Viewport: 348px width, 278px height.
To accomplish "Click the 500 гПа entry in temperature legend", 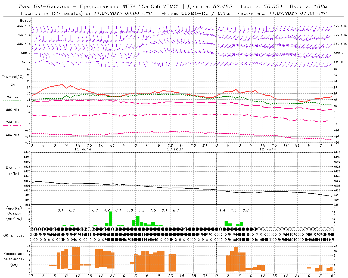I will pos(13,135).
